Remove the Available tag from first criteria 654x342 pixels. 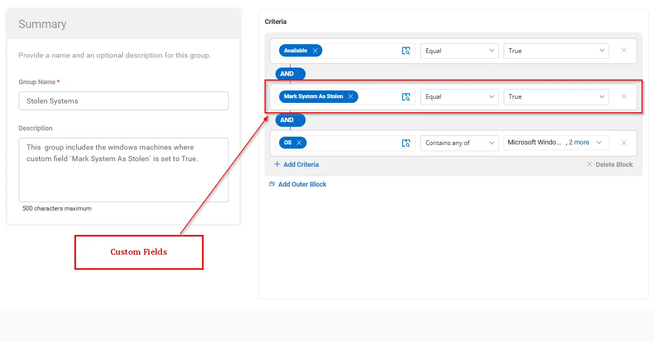(x=315, y=50)
